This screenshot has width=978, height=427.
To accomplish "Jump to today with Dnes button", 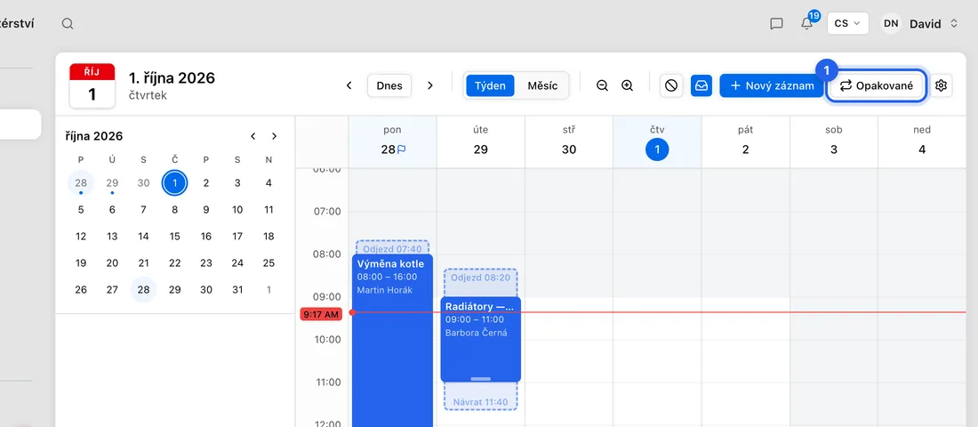I will tap(389, 85).
